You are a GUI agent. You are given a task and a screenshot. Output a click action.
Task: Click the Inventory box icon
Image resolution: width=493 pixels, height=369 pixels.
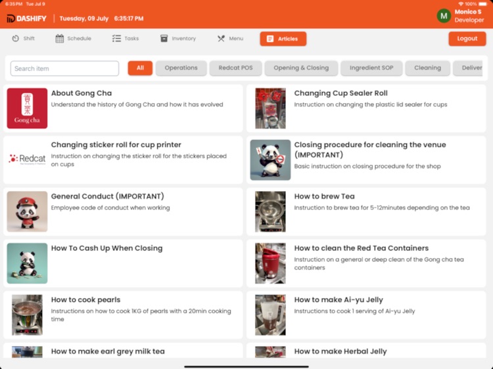point(164,38)
